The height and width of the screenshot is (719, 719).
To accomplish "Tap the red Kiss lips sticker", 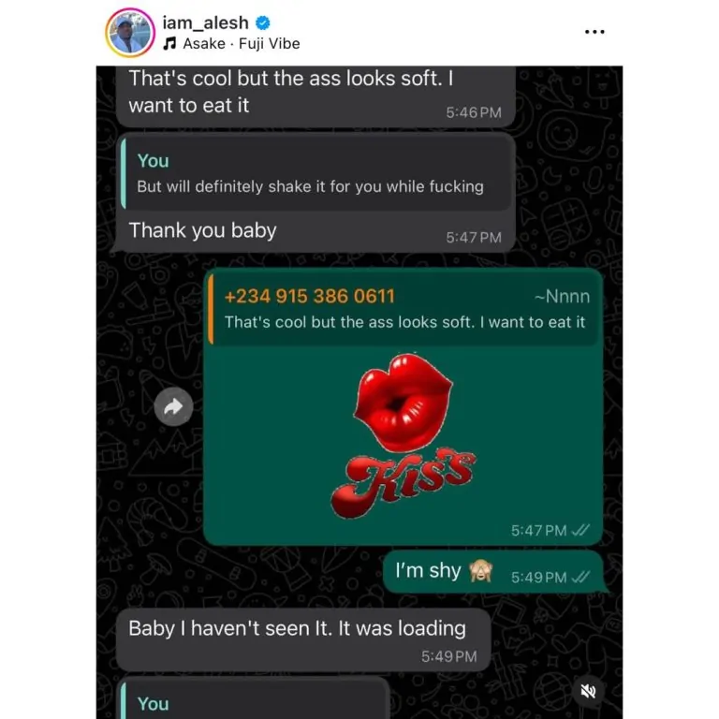I will click(403, 435).
